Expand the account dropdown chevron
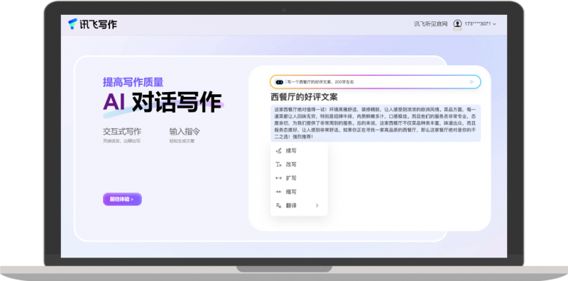 pos(494,24)
